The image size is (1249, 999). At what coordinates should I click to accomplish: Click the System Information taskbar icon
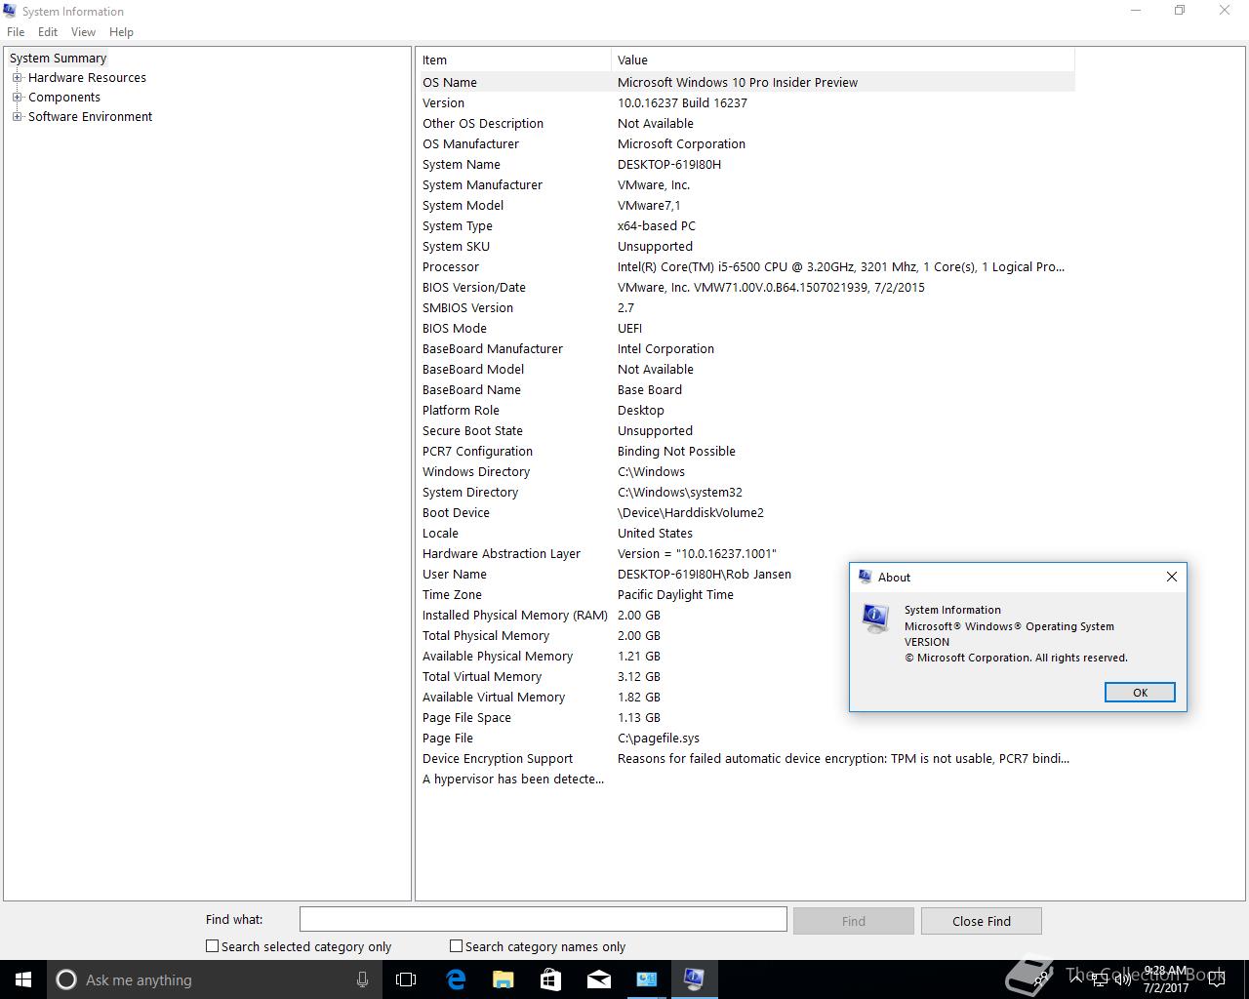694,979
